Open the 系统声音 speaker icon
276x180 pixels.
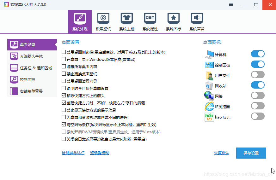(197, 19)
